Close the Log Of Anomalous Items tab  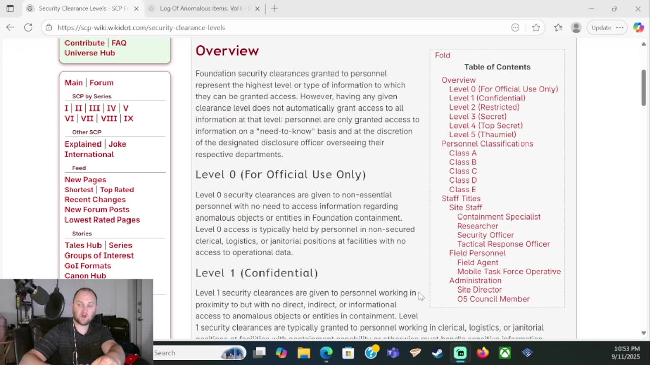(257, 8)
